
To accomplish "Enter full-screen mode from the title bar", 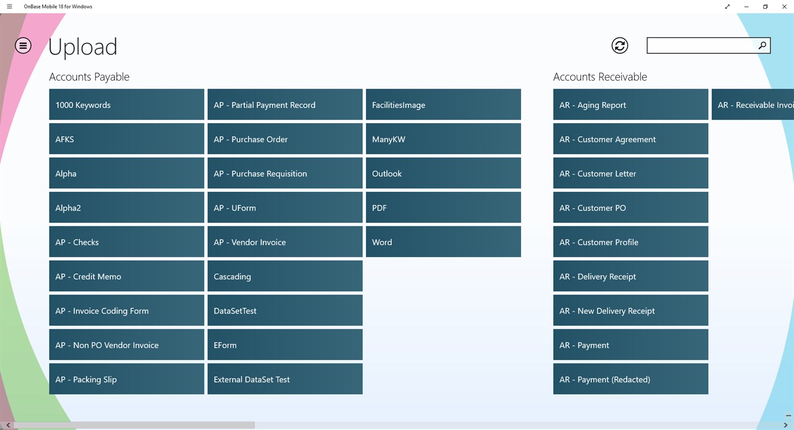I will [x=727, y=6].
